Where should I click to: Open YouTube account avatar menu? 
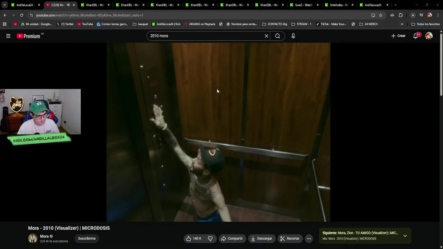(429, 36)
